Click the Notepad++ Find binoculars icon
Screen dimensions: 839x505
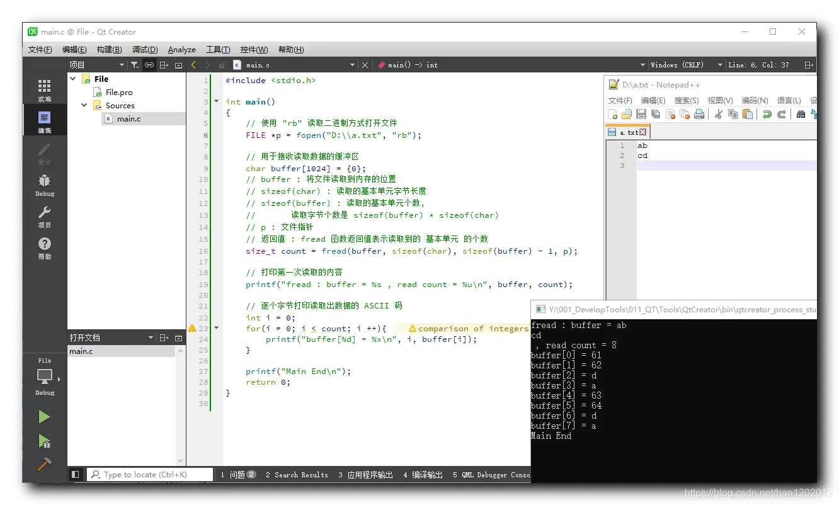(x=801, y=114)
